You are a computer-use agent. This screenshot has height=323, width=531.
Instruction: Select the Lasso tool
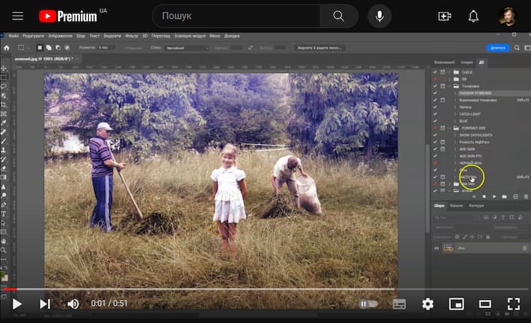click(4, 87)
